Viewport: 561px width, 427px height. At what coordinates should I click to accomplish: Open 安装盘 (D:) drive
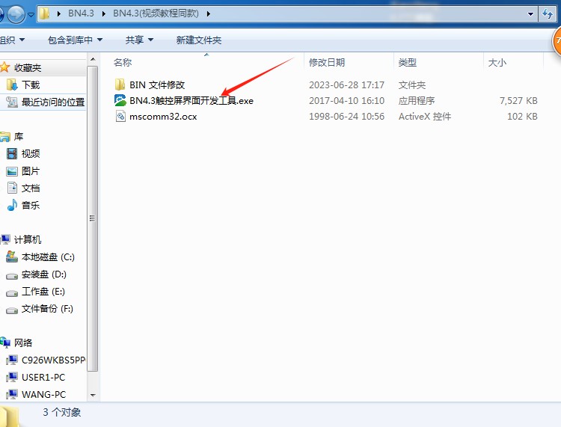tap(44, 274)
